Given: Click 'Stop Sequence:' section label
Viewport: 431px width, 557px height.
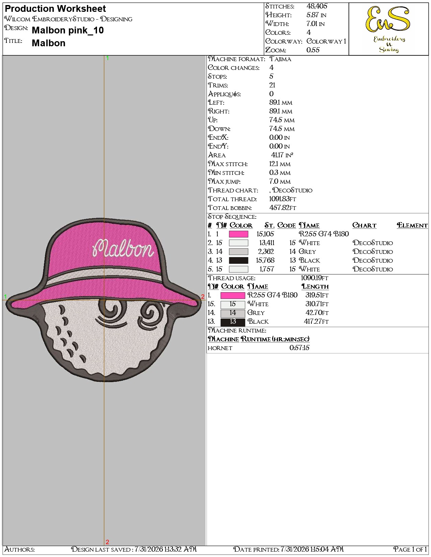Looking at the screenshot, I should pos(232,216).
